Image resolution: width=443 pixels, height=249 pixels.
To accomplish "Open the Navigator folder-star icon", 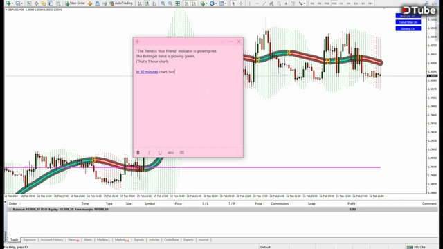I will pos(44,3).
